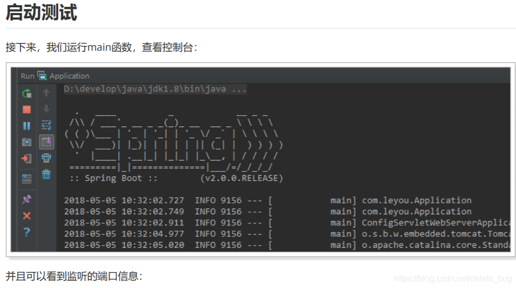This screenshot has width=516, height=288.
Task: Select the Application run tab
Action: [63, 76]
